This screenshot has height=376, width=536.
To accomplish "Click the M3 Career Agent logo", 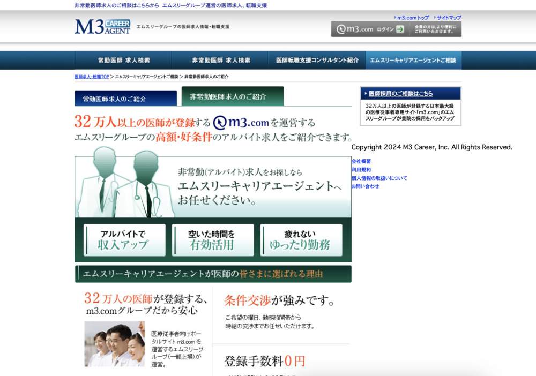I will (x=102, y=27).
